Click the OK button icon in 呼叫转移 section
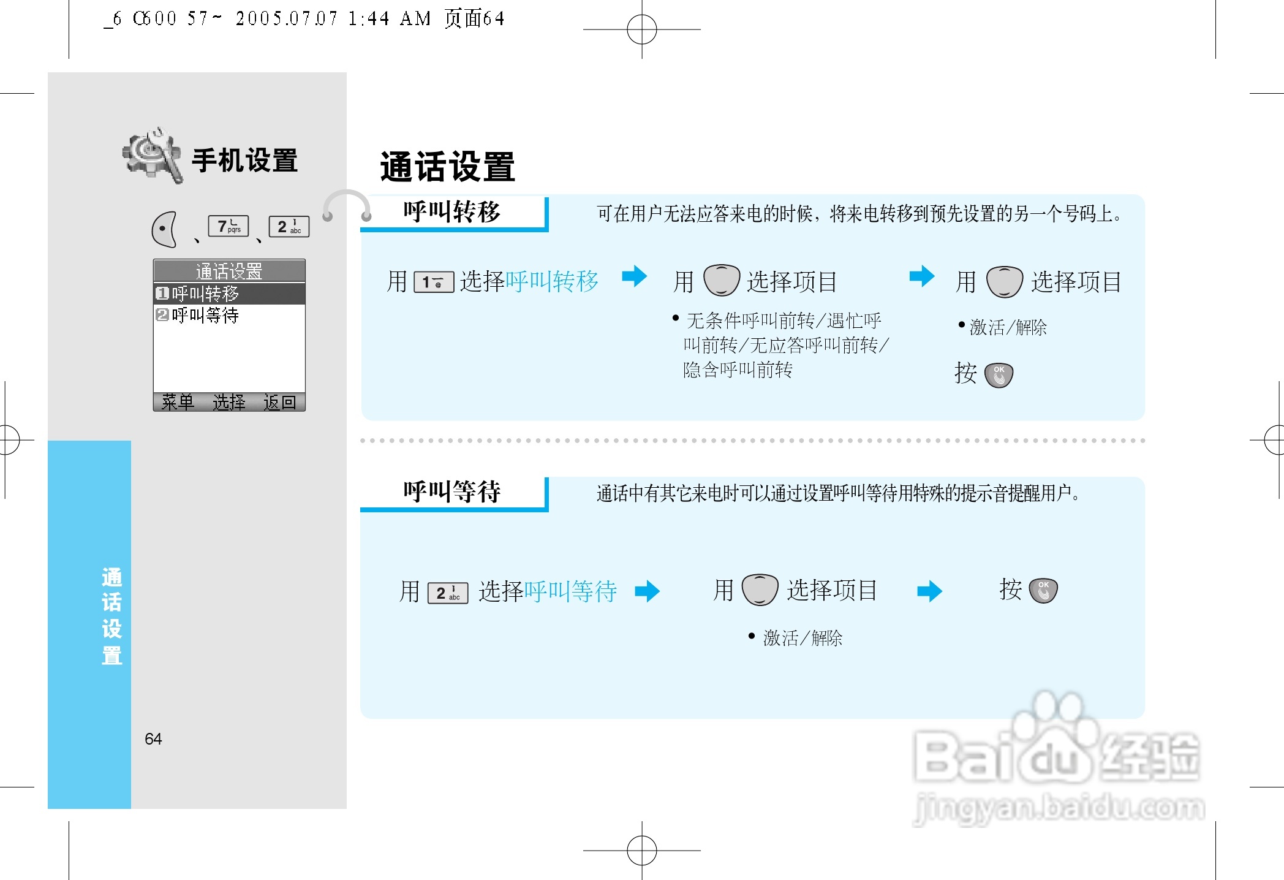 coord(999,374)
